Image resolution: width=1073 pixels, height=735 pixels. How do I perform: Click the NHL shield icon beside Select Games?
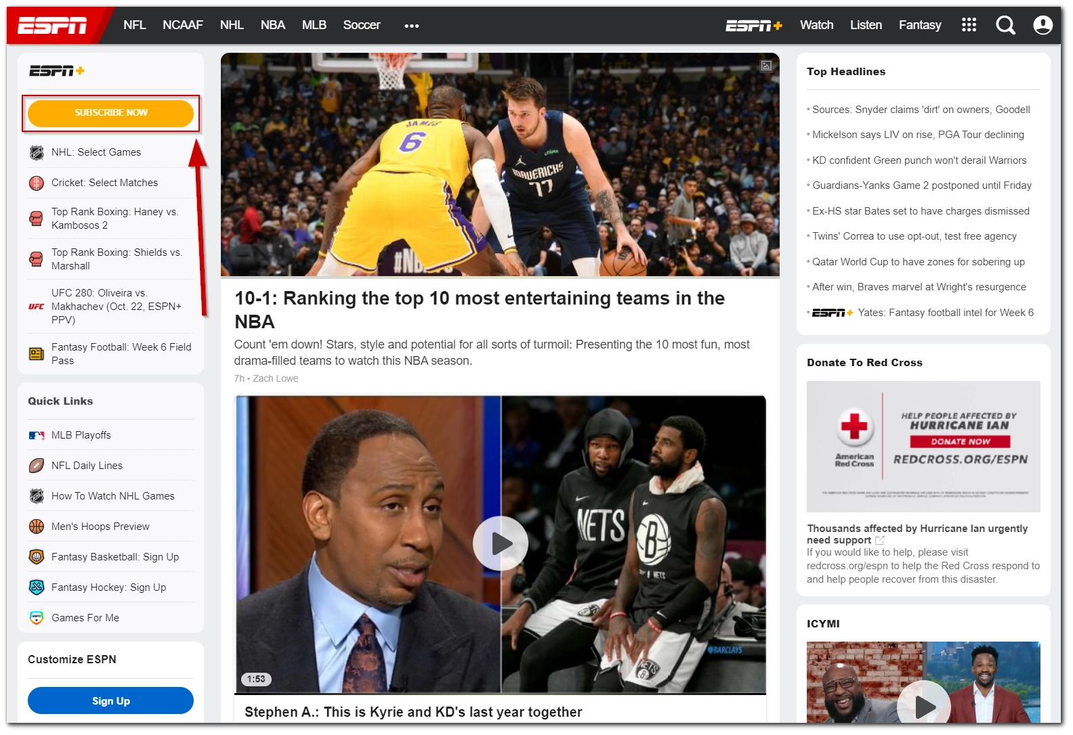point(37,152)
